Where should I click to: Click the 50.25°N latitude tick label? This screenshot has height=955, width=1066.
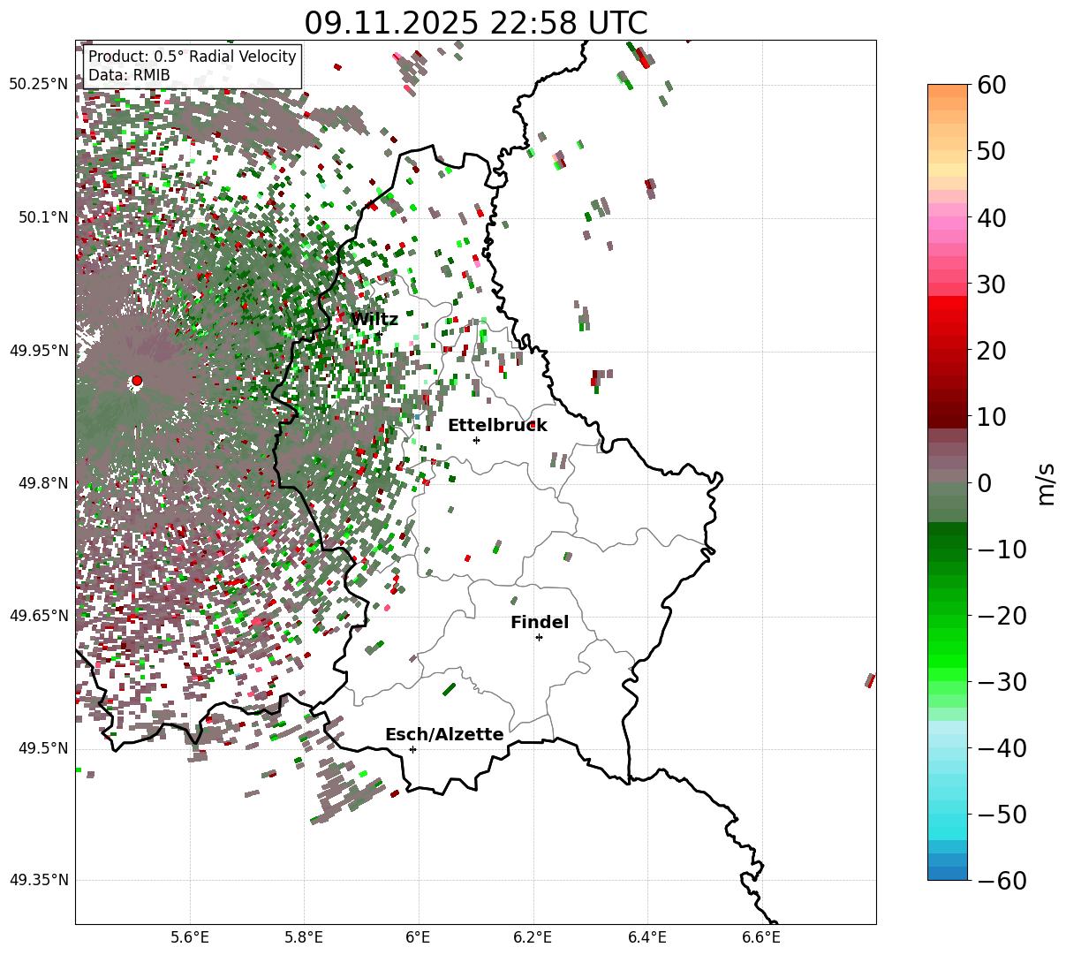coord(39,85)
